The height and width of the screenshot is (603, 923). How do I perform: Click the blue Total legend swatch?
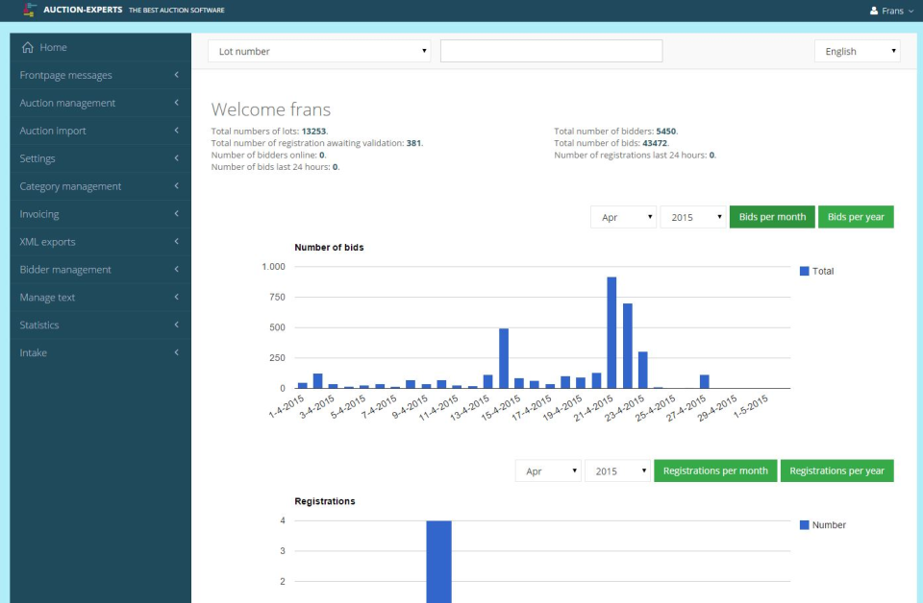click(x=805, y=271)
